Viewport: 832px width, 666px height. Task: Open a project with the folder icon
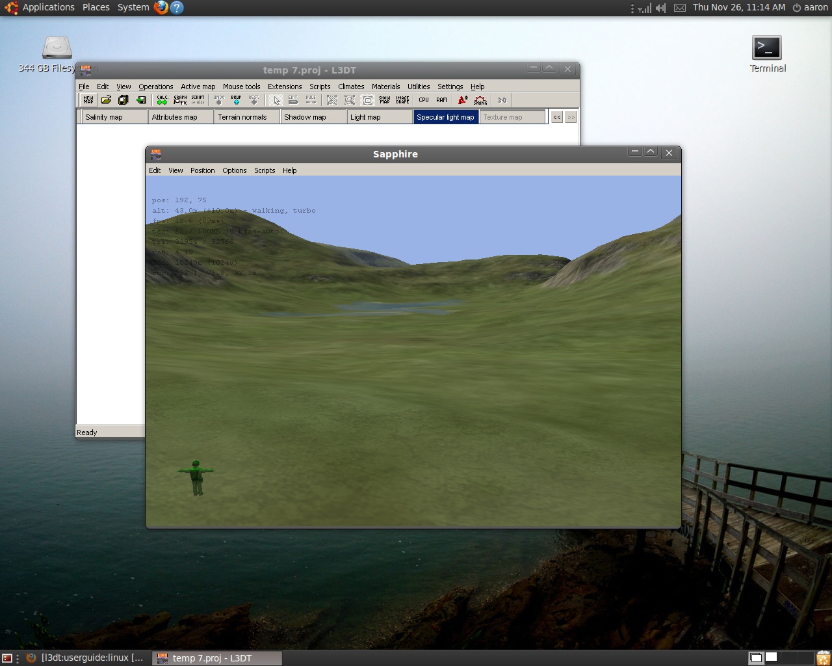point(106,100)
